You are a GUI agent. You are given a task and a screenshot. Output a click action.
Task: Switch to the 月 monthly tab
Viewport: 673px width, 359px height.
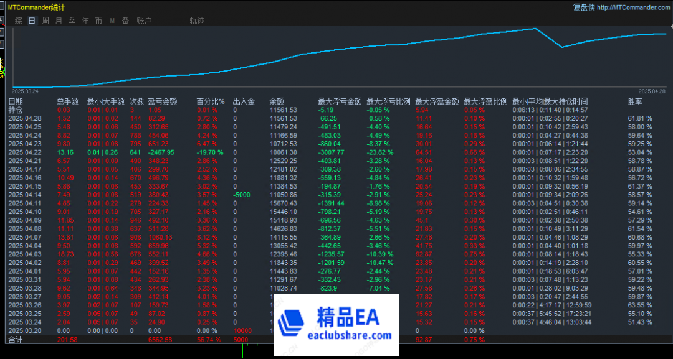[59, 21]
